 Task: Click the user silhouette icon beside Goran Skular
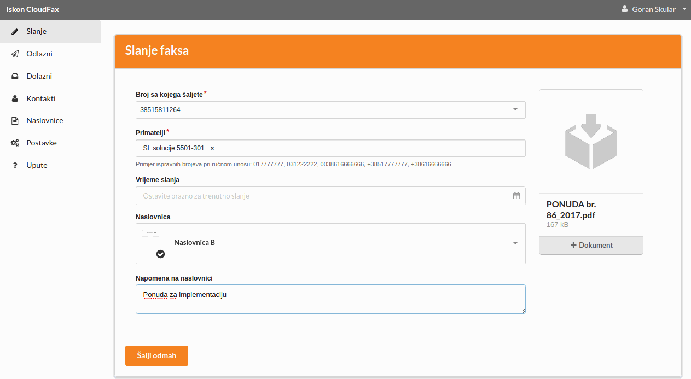625,9
